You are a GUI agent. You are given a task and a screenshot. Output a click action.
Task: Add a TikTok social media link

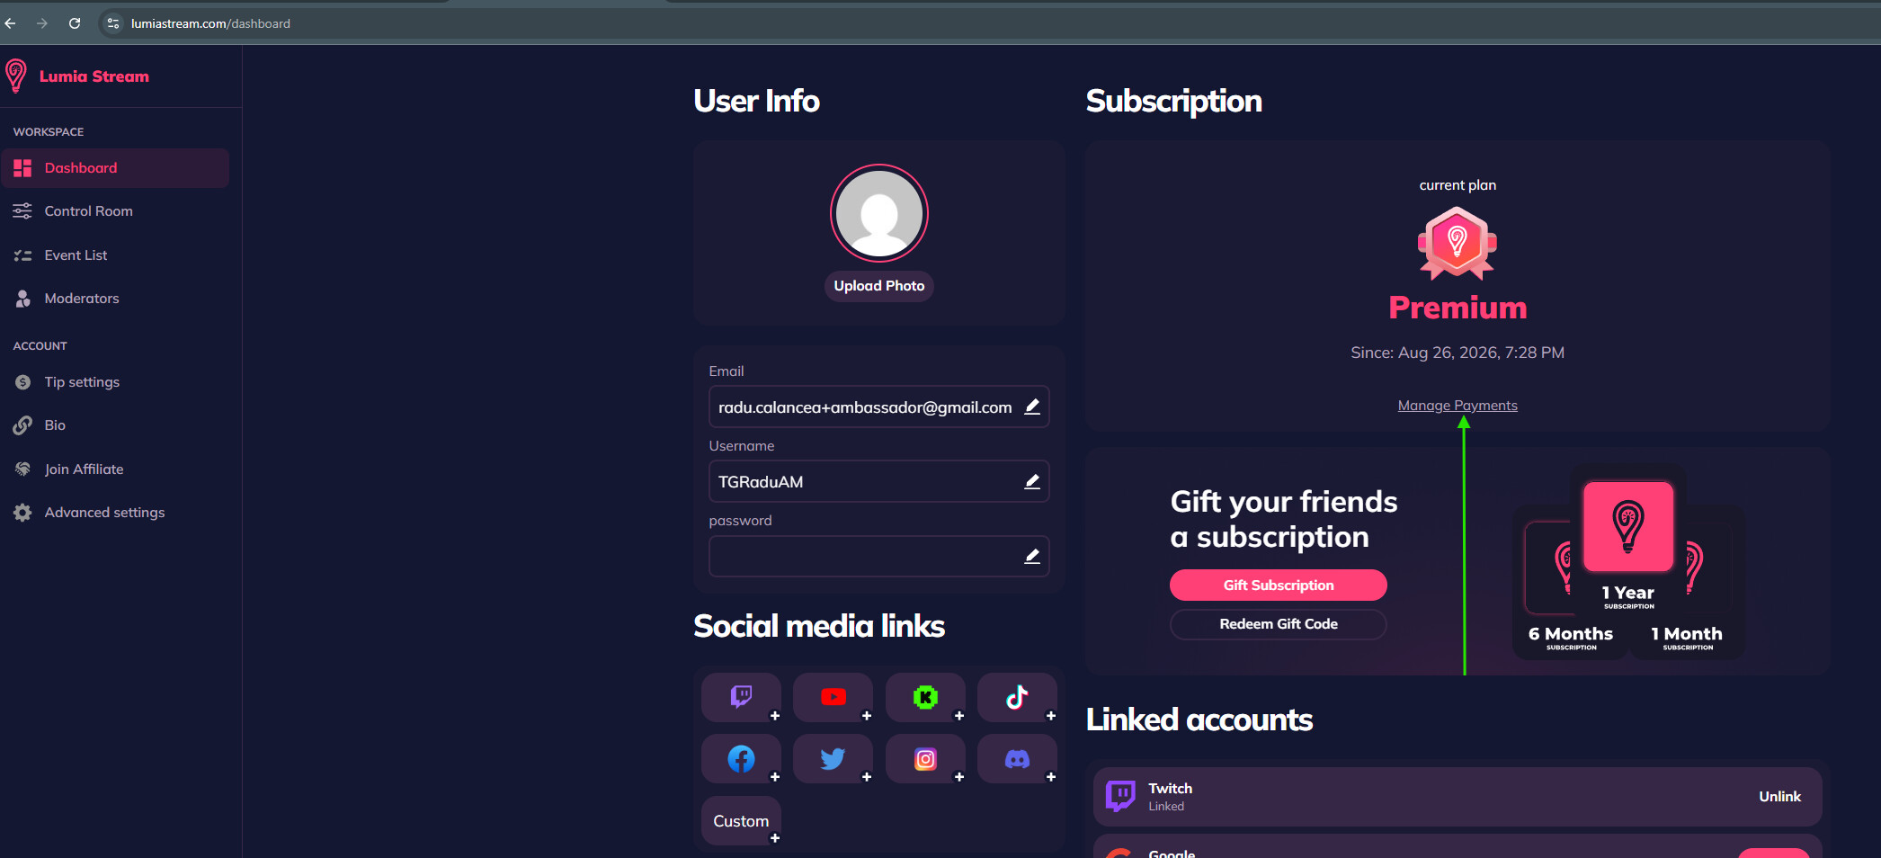[1017, 697]
